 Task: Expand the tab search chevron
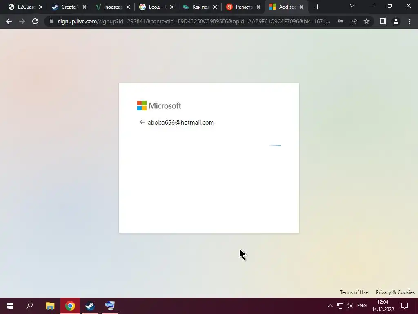352,6
